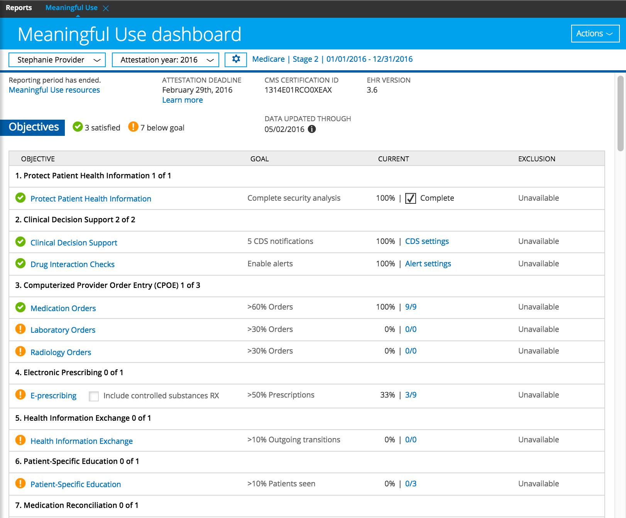Switch to the Reports tab

19,8
